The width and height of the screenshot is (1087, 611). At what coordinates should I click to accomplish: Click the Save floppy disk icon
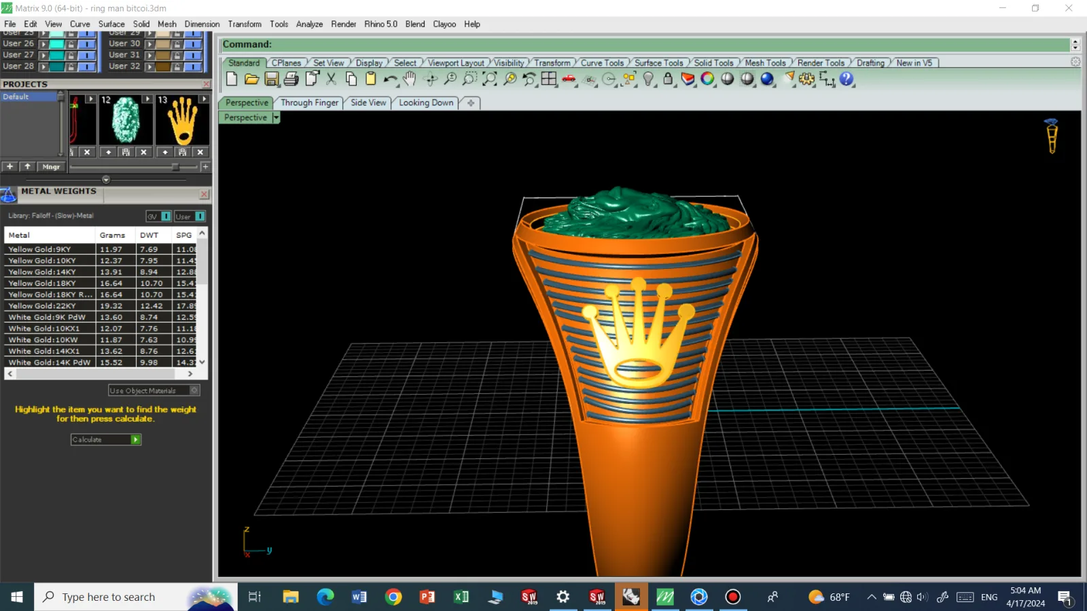coord(272,79)
